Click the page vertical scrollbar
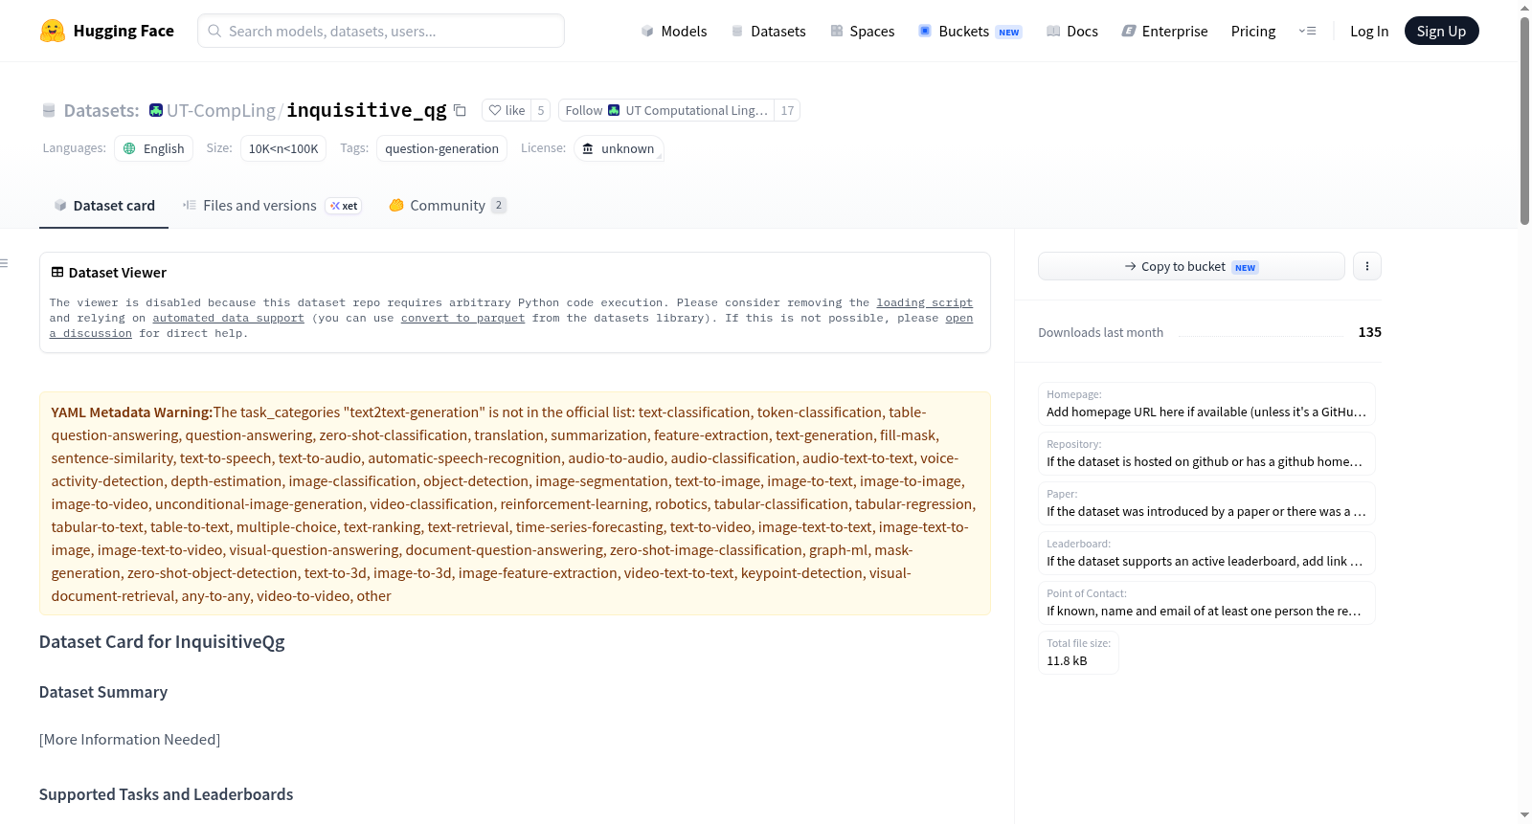 tap(1524, 122)
